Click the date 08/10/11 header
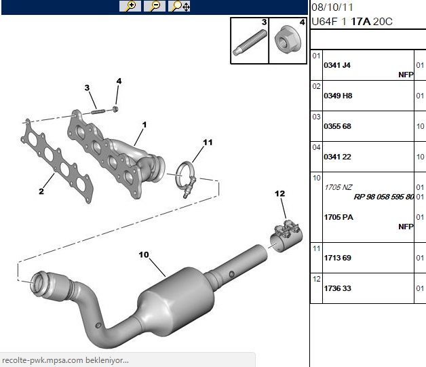 [x=332, y=7]
